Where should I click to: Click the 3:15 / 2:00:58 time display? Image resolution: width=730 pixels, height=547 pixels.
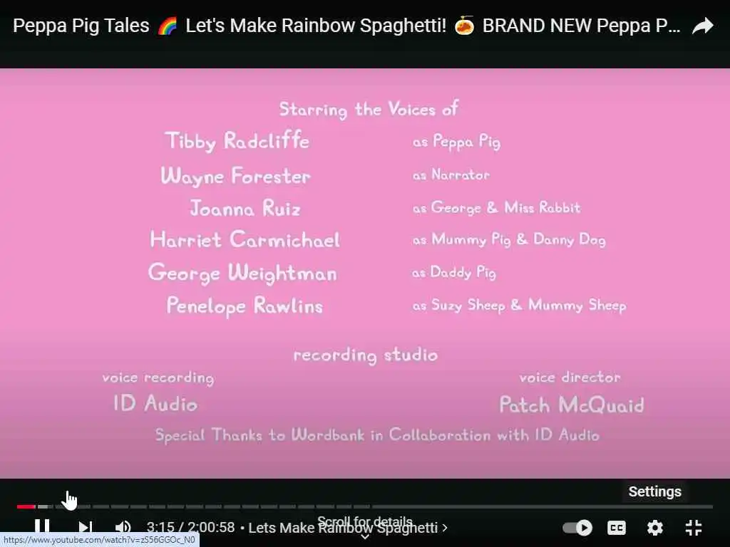click(x=190, y=527)
